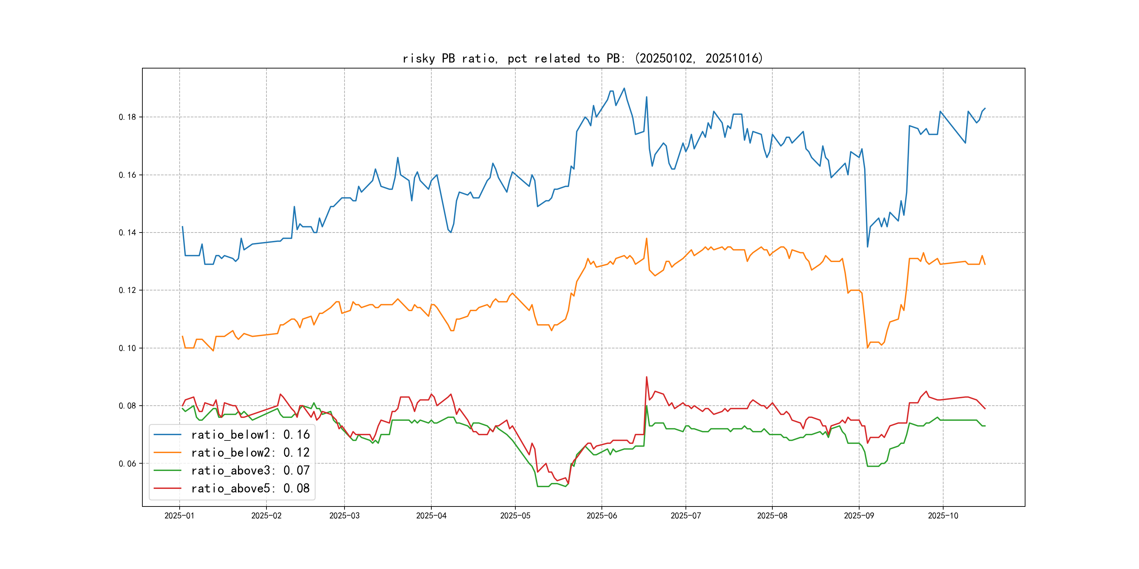Click the ratio_below2 legend label
The image size is (1139, 569).
pyautogui.click(x=250, y=452)
